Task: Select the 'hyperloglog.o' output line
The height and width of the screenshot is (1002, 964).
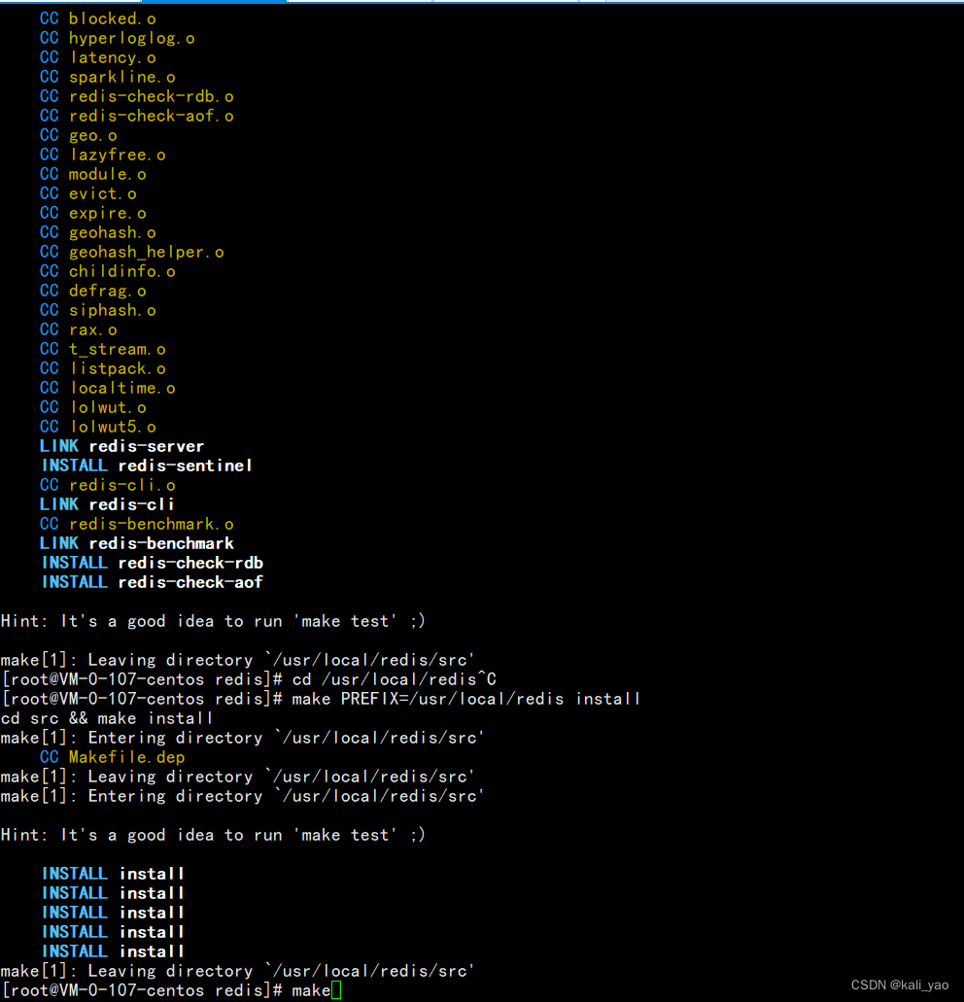Action: (x=117, y=38)
